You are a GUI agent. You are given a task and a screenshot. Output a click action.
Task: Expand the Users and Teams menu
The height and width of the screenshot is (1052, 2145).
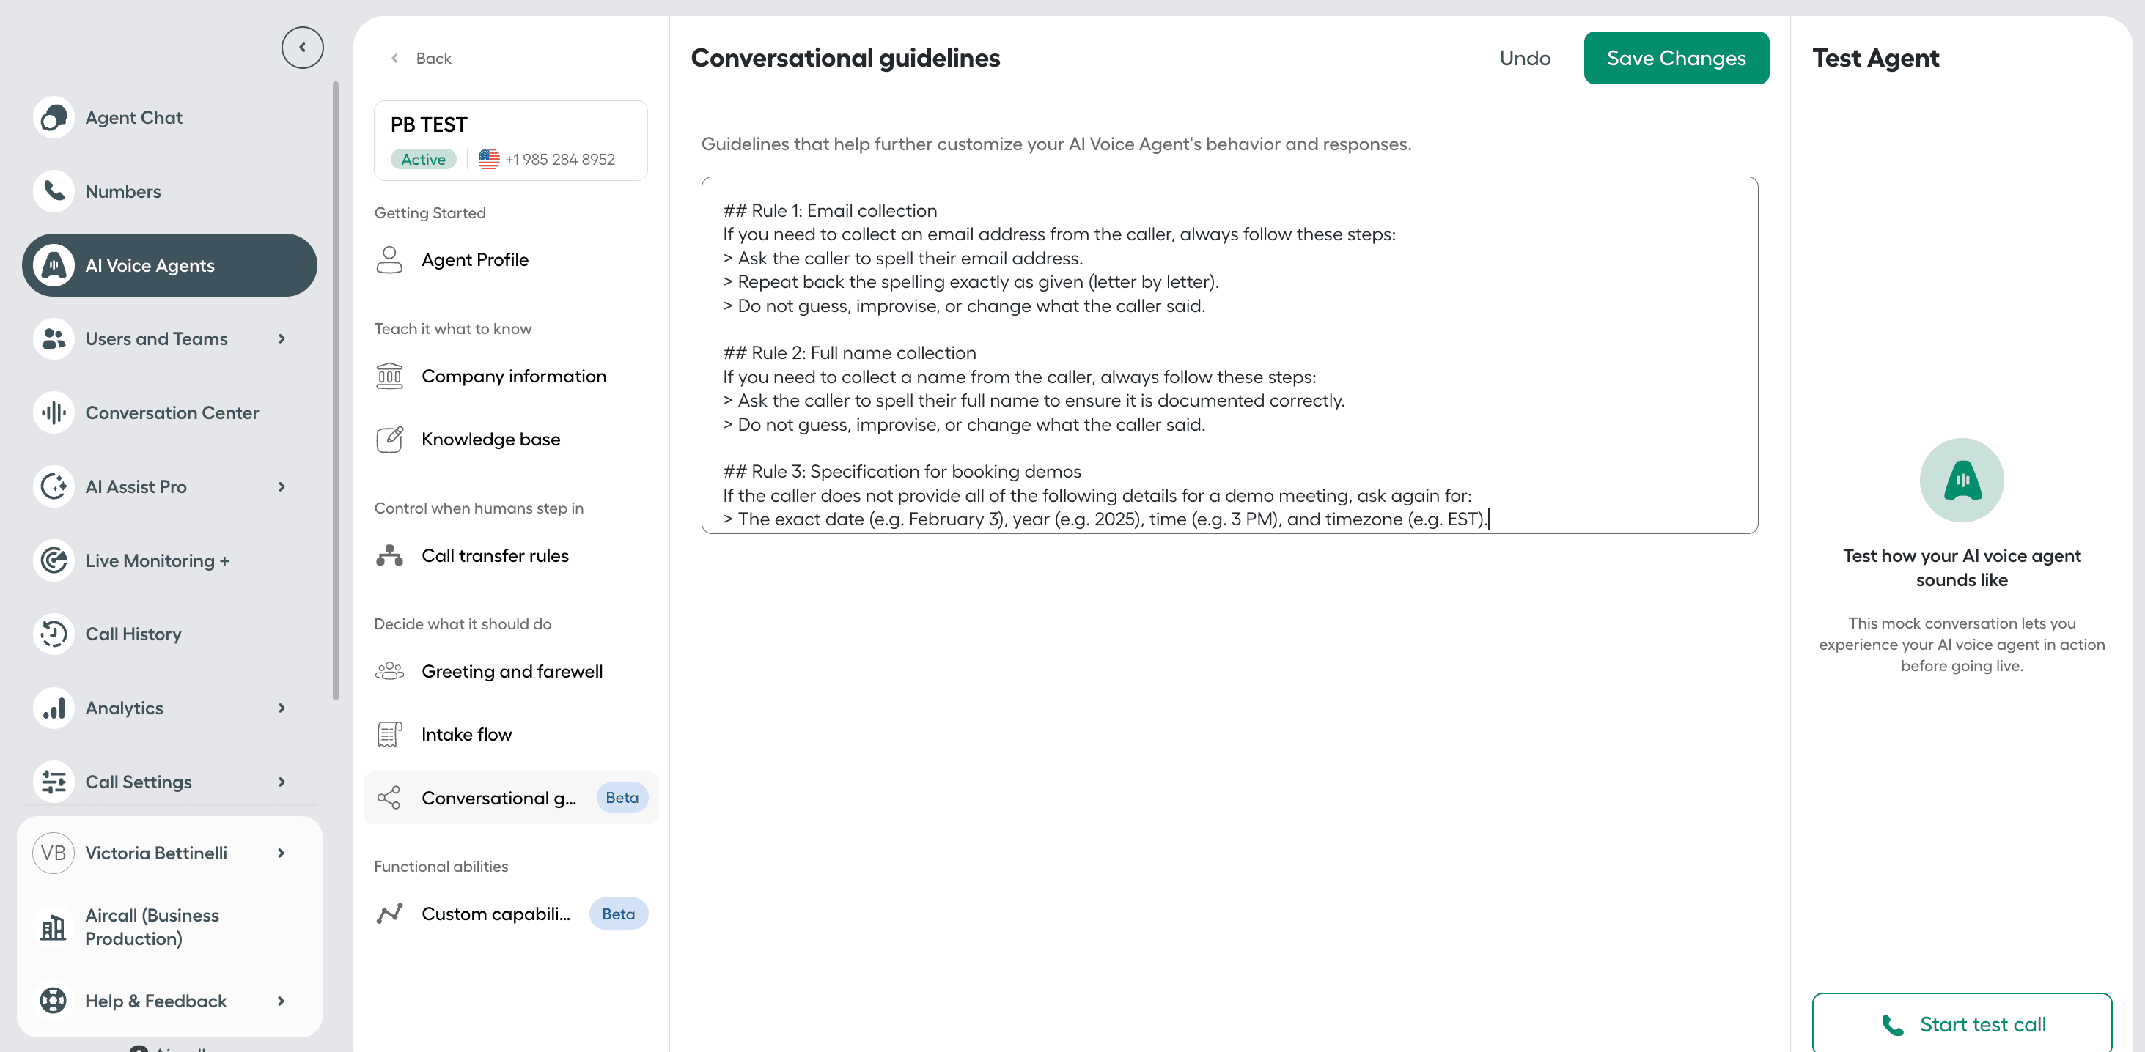[157, 338]
